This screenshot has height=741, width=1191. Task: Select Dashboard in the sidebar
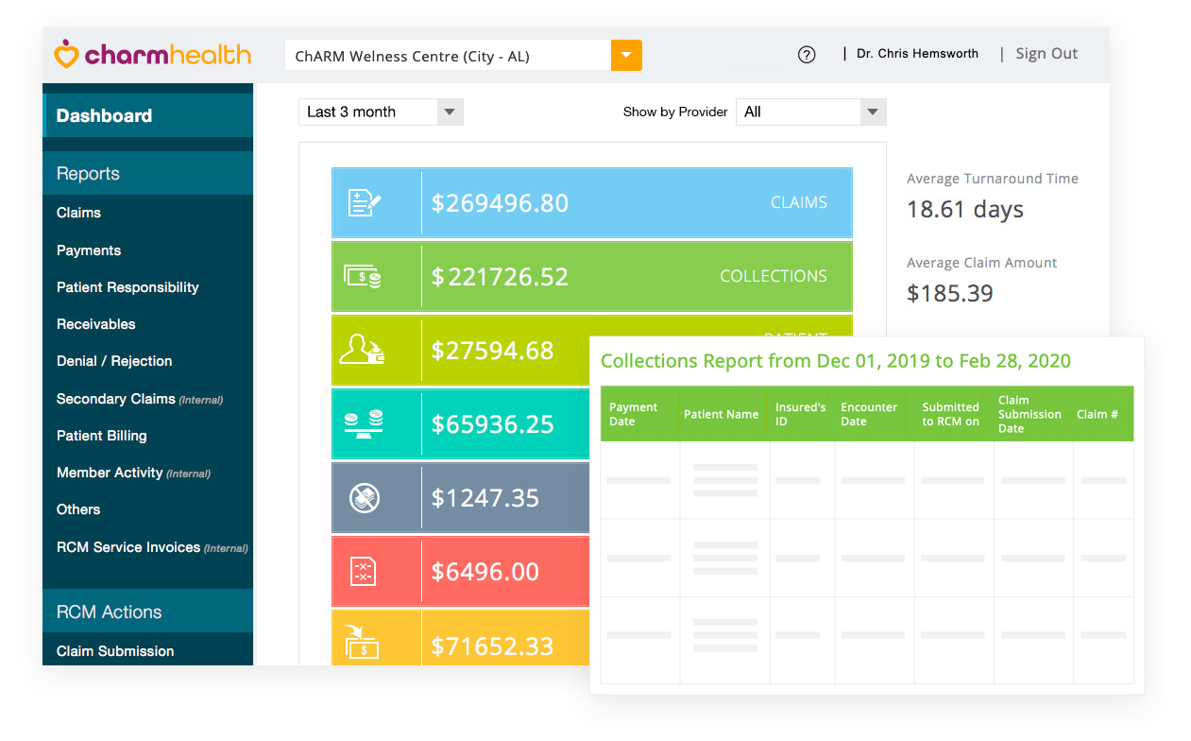pyautogui.click(x=104, y=116)
